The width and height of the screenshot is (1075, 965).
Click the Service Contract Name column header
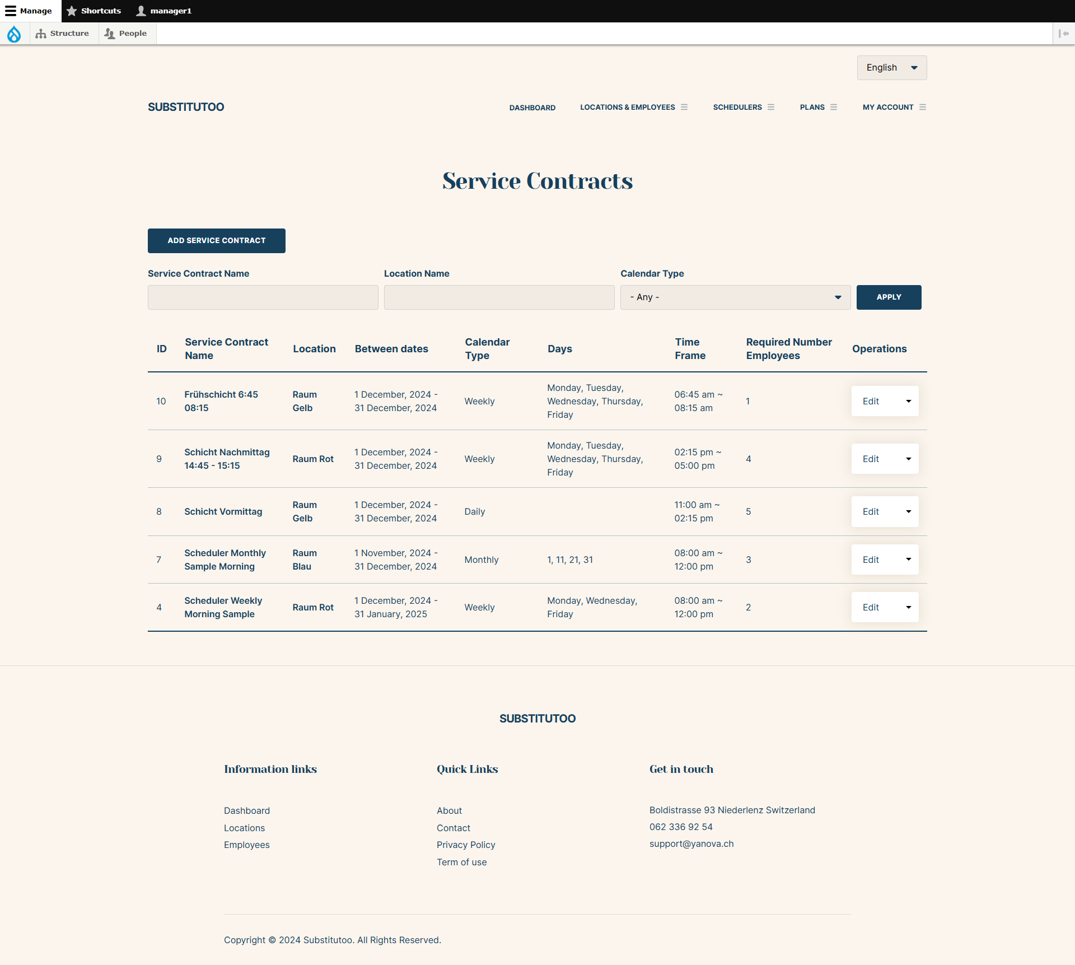226,349
